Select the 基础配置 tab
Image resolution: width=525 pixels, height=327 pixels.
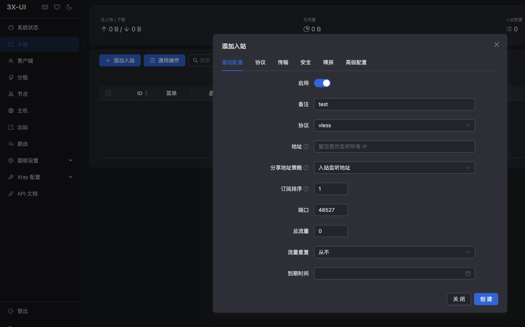232,62
